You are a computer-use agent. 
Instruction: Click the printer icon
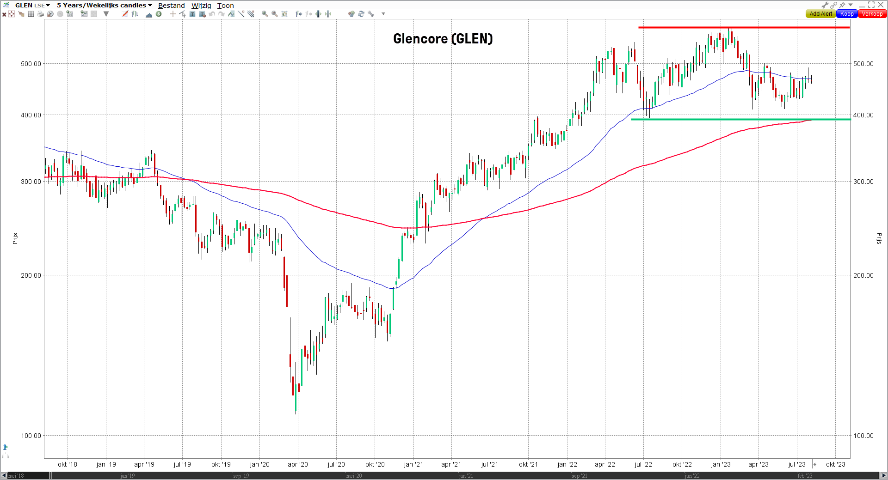[41, 14]
